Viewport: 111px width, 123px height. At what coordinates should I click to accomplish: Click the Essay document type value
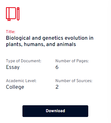[13, 67]
